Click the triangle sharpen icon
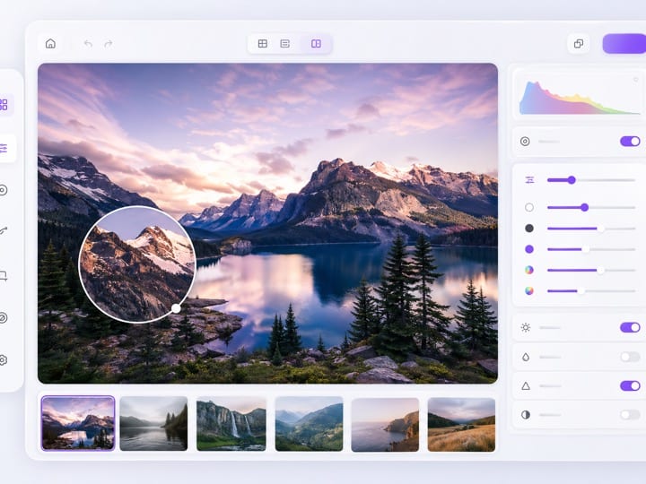 click(526, 386)
